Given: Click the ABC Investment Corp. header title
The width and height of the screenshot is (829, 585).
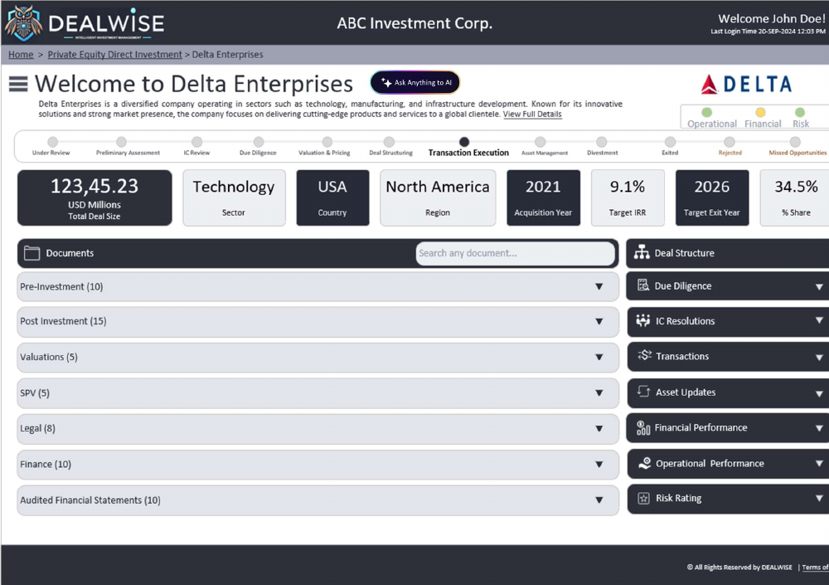Looking at the screenshot, I should (x=415, y=23).
